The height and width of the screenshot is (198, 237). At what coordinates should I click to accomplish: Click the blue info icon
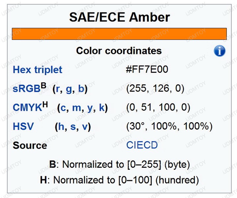tap(220, 51)
